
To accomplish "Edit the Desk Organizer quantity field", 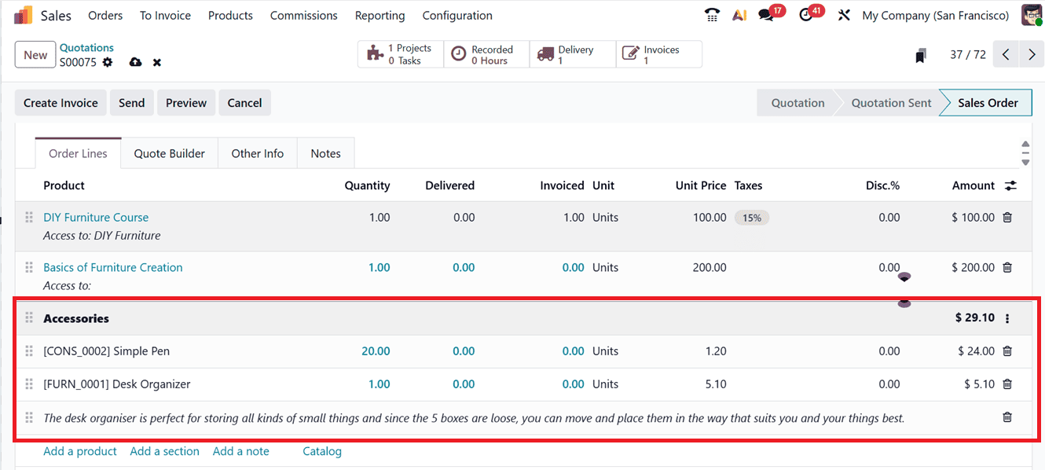I will pos(379,384).
